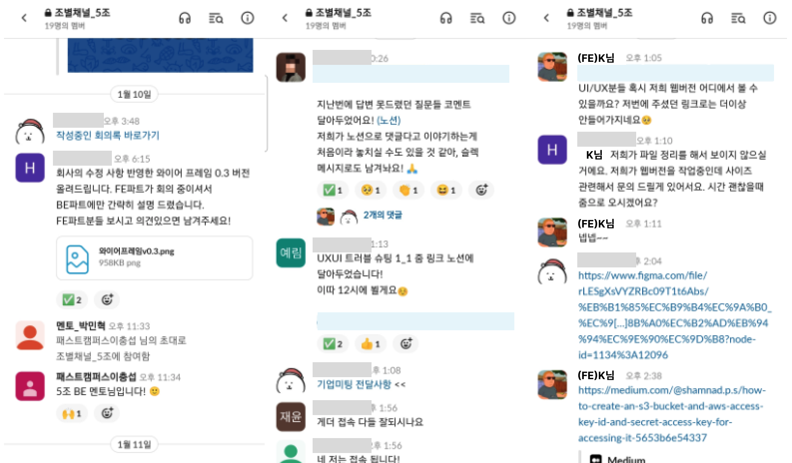
Task: Start a huddle via left panel headphones icon
Action: tap(185, 18)
